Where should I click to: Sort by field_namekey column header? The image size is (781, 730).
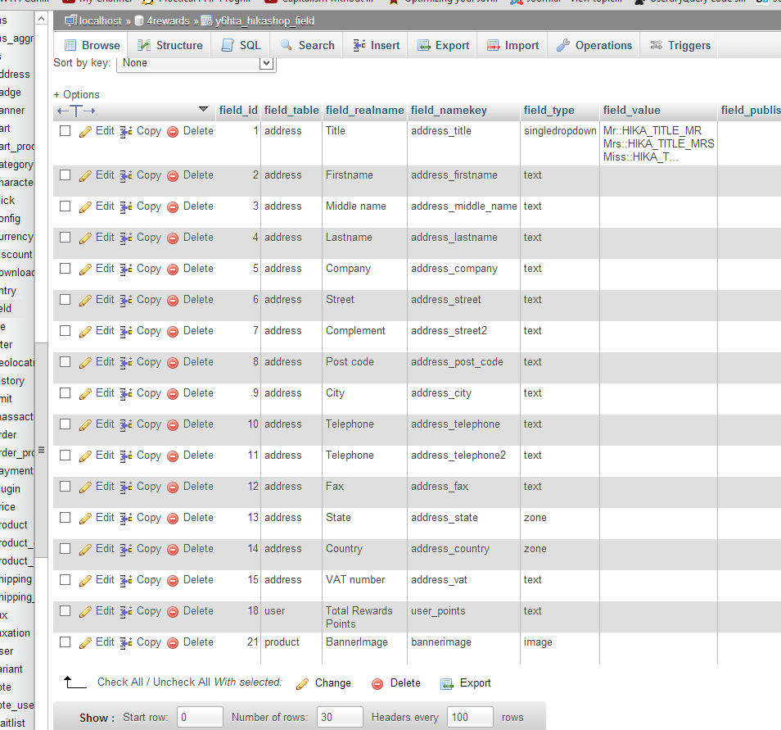[449, 111]
